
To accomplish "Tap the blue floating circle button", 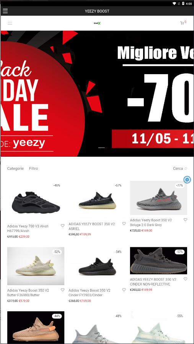I will [x=187, y=180].
